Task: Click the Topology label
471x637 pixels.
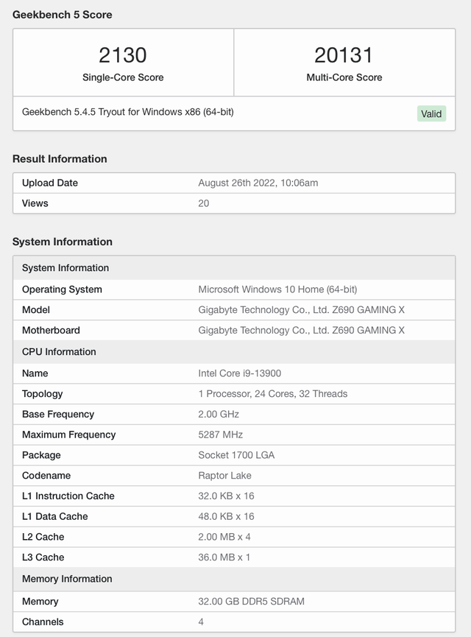Action: tap(42, 394)
